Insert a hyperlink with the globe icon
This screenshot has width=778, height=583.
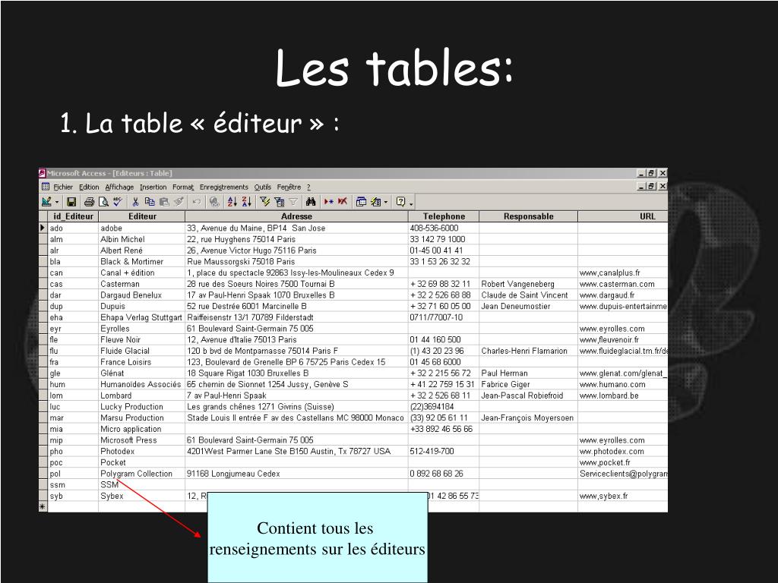click(213, 202)
